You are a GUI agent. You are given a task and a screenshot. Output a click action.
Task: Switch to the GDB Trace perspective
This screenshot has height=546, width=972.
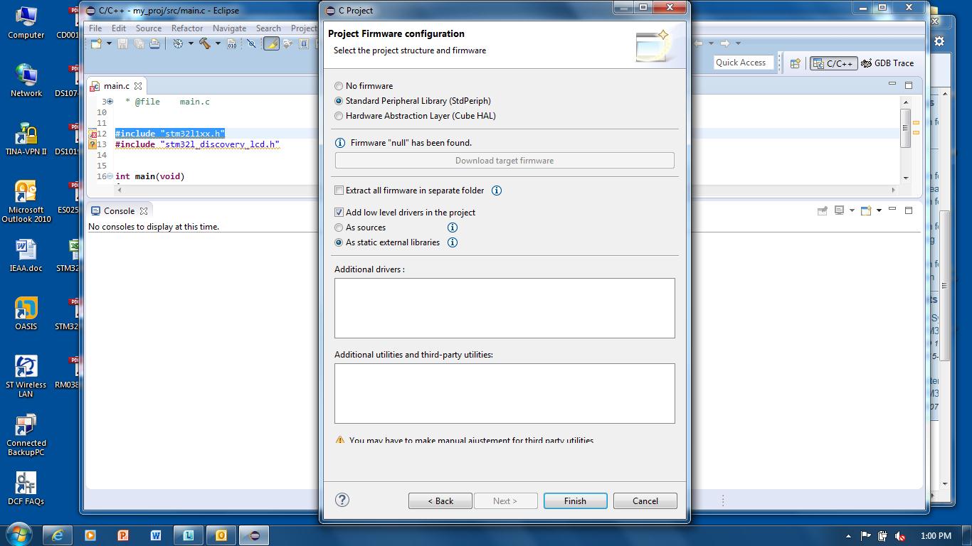tap(887, 63)
